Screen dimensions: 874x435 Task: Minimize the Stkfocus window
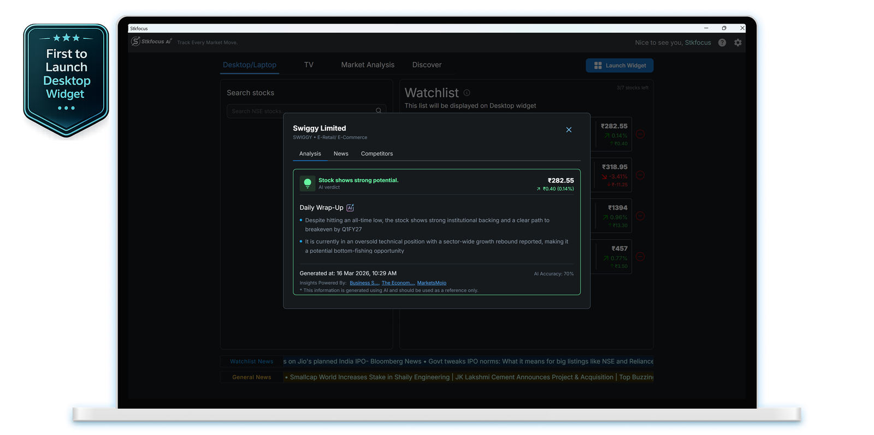(x=706, y=28)
